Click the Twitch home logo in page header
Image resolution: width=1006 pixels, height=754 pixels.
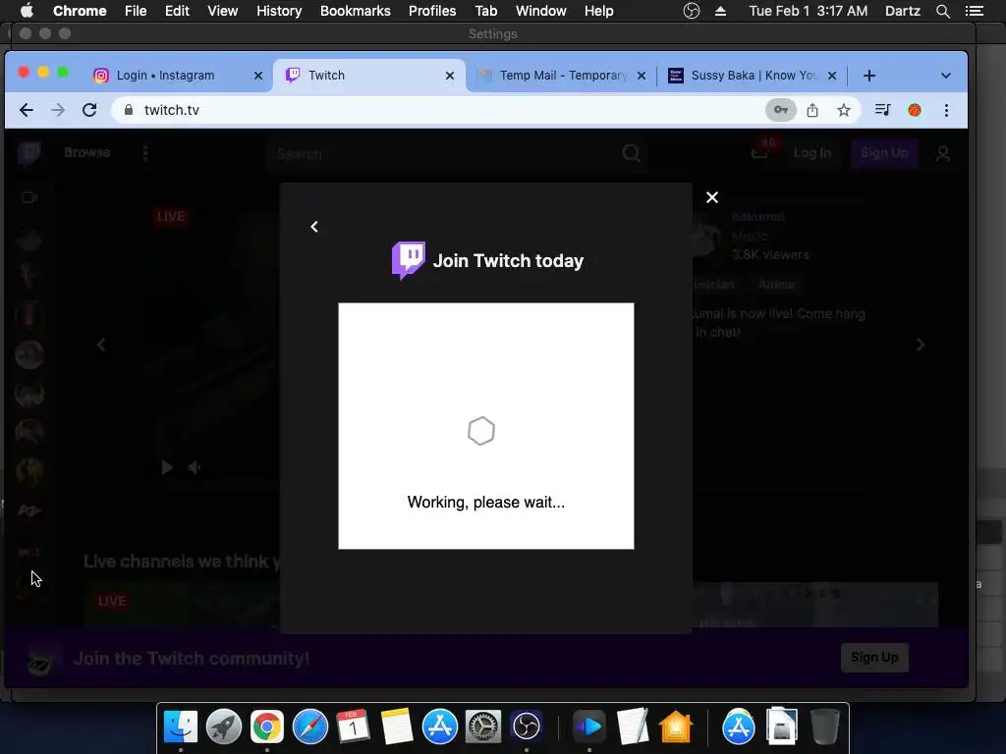pos(28,153)
